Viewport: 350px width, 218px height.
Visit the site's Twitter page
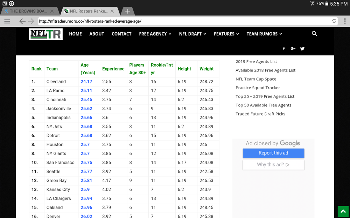(x=302, y=48)
